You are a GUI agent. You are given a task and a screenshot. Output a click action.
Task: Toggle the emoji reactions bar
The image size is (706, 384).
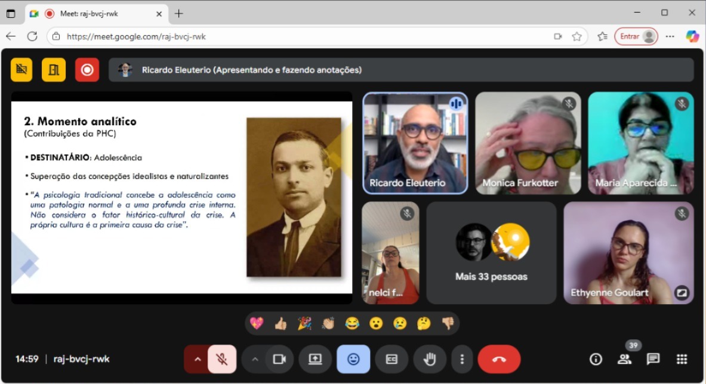(x=353, y=359)
